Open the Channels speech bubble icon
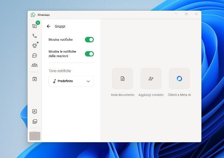The height and width of the screenshot is (158, 224). coord(35,56)
